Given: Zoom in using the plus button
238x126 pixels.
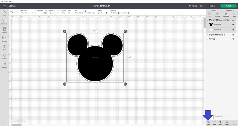Looking at the screenshot, I should coord(25,121).
